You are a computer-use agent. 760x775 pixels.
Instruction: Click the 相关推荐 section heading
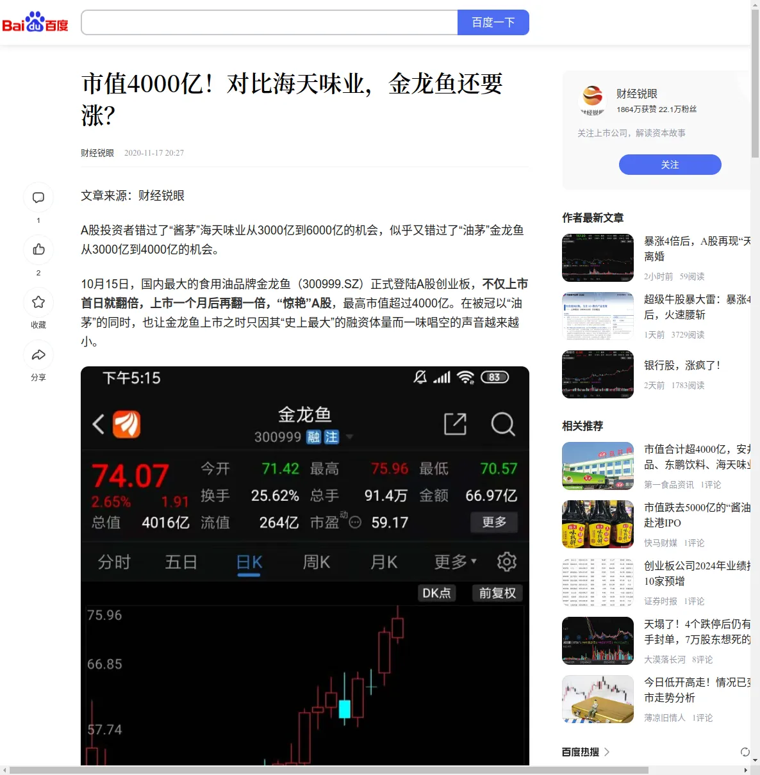(x=582, y=426)
